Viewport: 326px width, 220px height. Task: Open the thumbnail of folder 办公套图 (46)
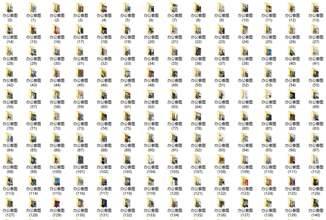click(x=104, y=72)
